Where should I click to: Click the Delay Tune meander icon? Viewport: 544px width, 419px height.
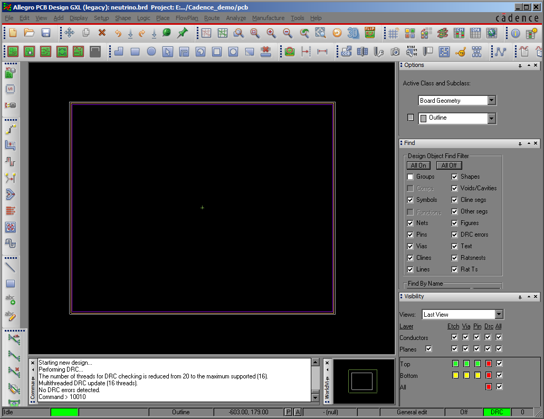click(11, 243)
